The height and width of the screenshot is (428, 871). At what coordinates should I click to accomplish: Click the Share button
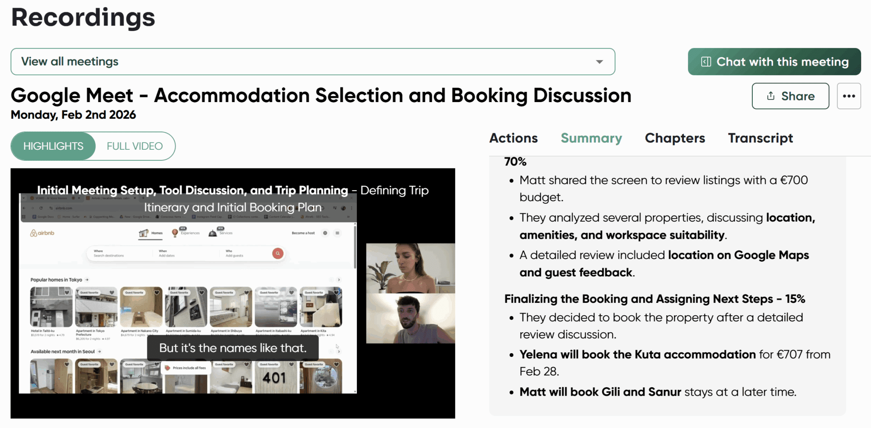tap(790, 96)
